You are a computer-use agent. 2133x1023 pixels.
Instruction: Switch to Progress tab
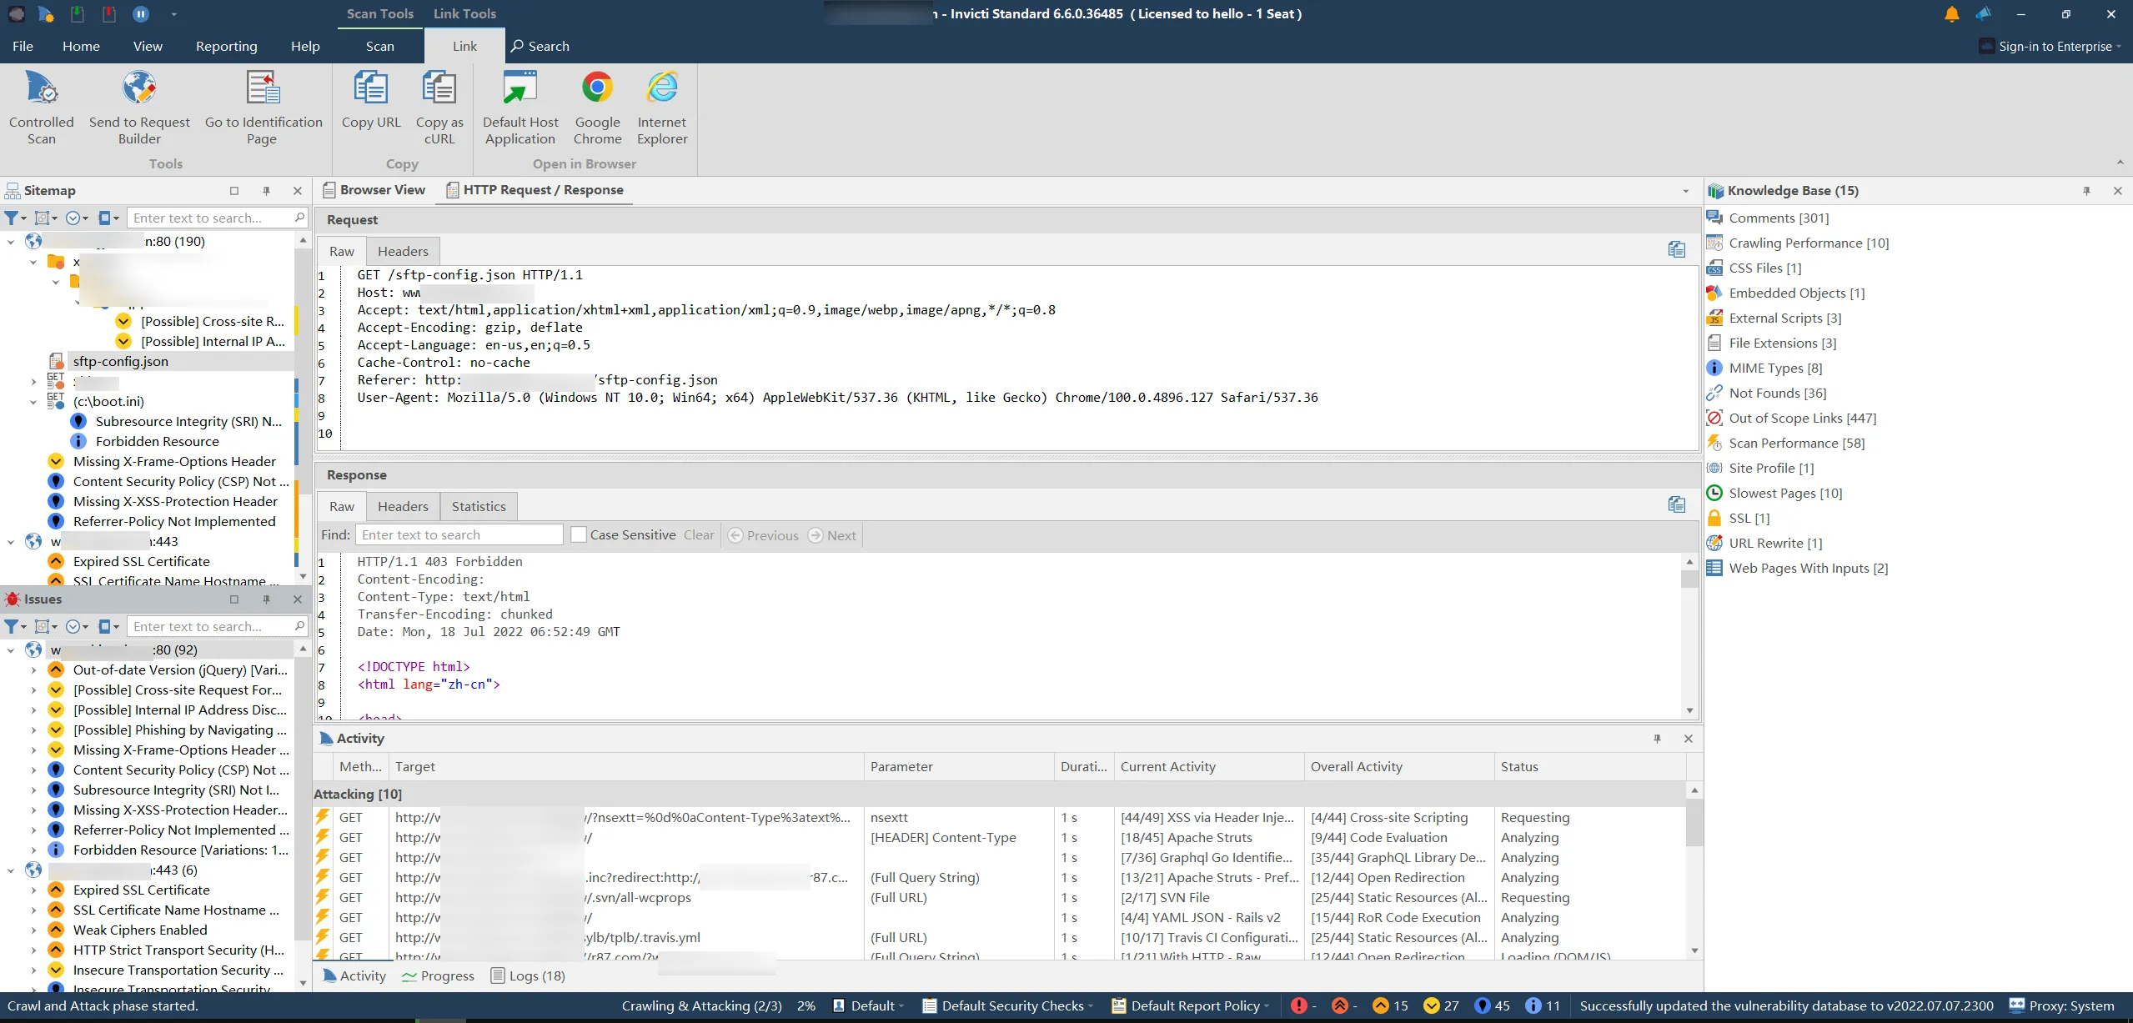coord(438,975)
